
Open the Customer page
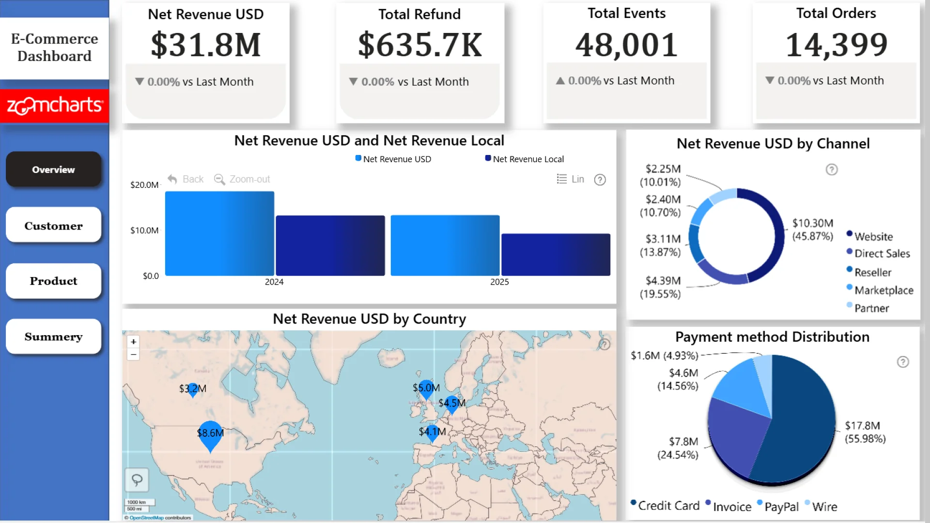click(x=53, y=226)
